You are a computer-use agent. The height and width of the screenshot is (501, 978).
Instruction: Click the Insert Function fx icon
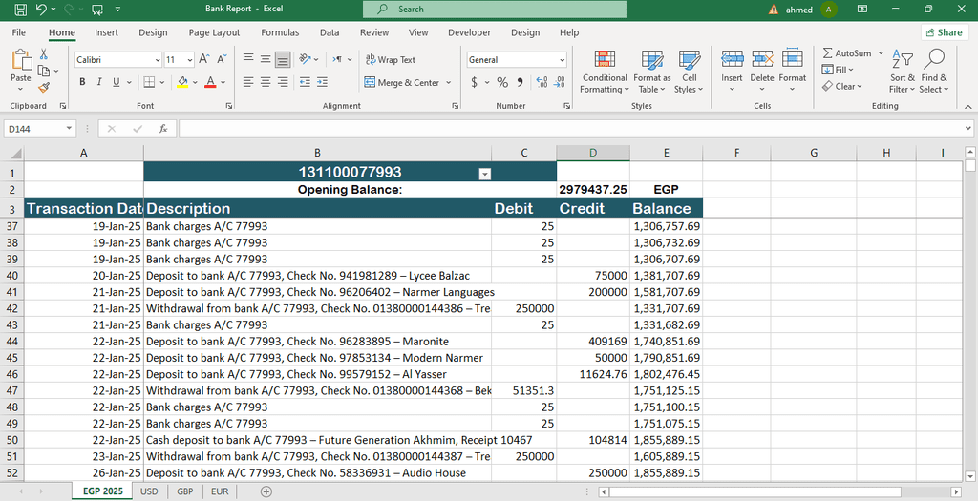point(163,128)
